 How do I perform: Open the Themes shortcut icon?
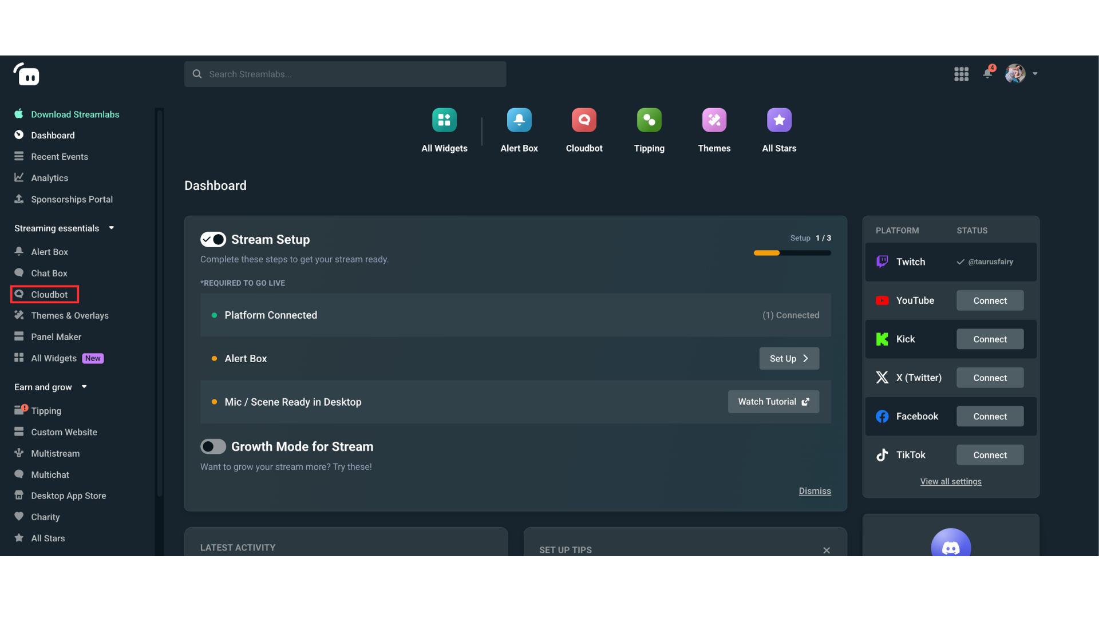(714, 120)
